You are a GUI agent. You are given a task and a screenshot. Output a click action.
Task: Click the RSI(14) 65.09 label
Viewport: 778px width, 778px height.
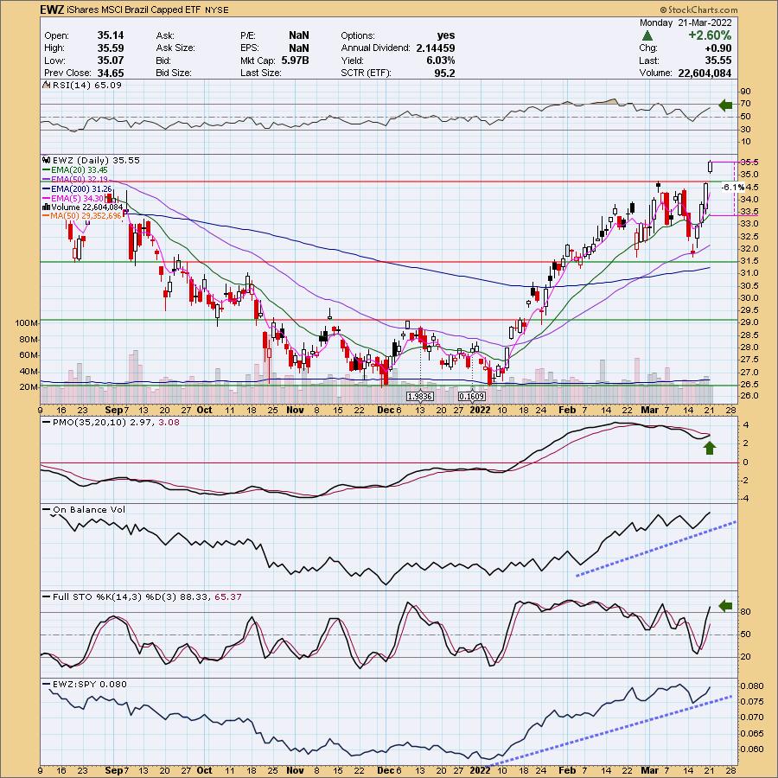pyautogui.click(x=86, y=85)
